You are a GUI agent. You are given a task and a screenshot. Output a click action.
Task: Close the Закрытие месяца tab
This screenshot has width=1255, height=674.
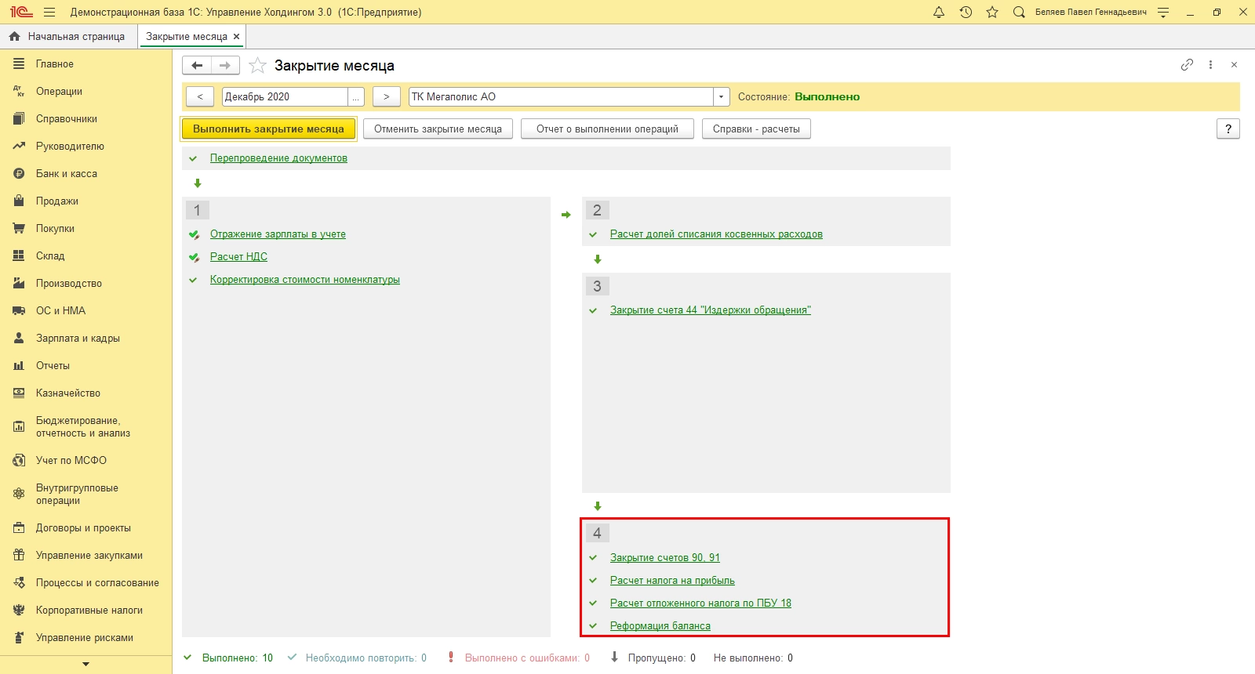tap(236, 37)
